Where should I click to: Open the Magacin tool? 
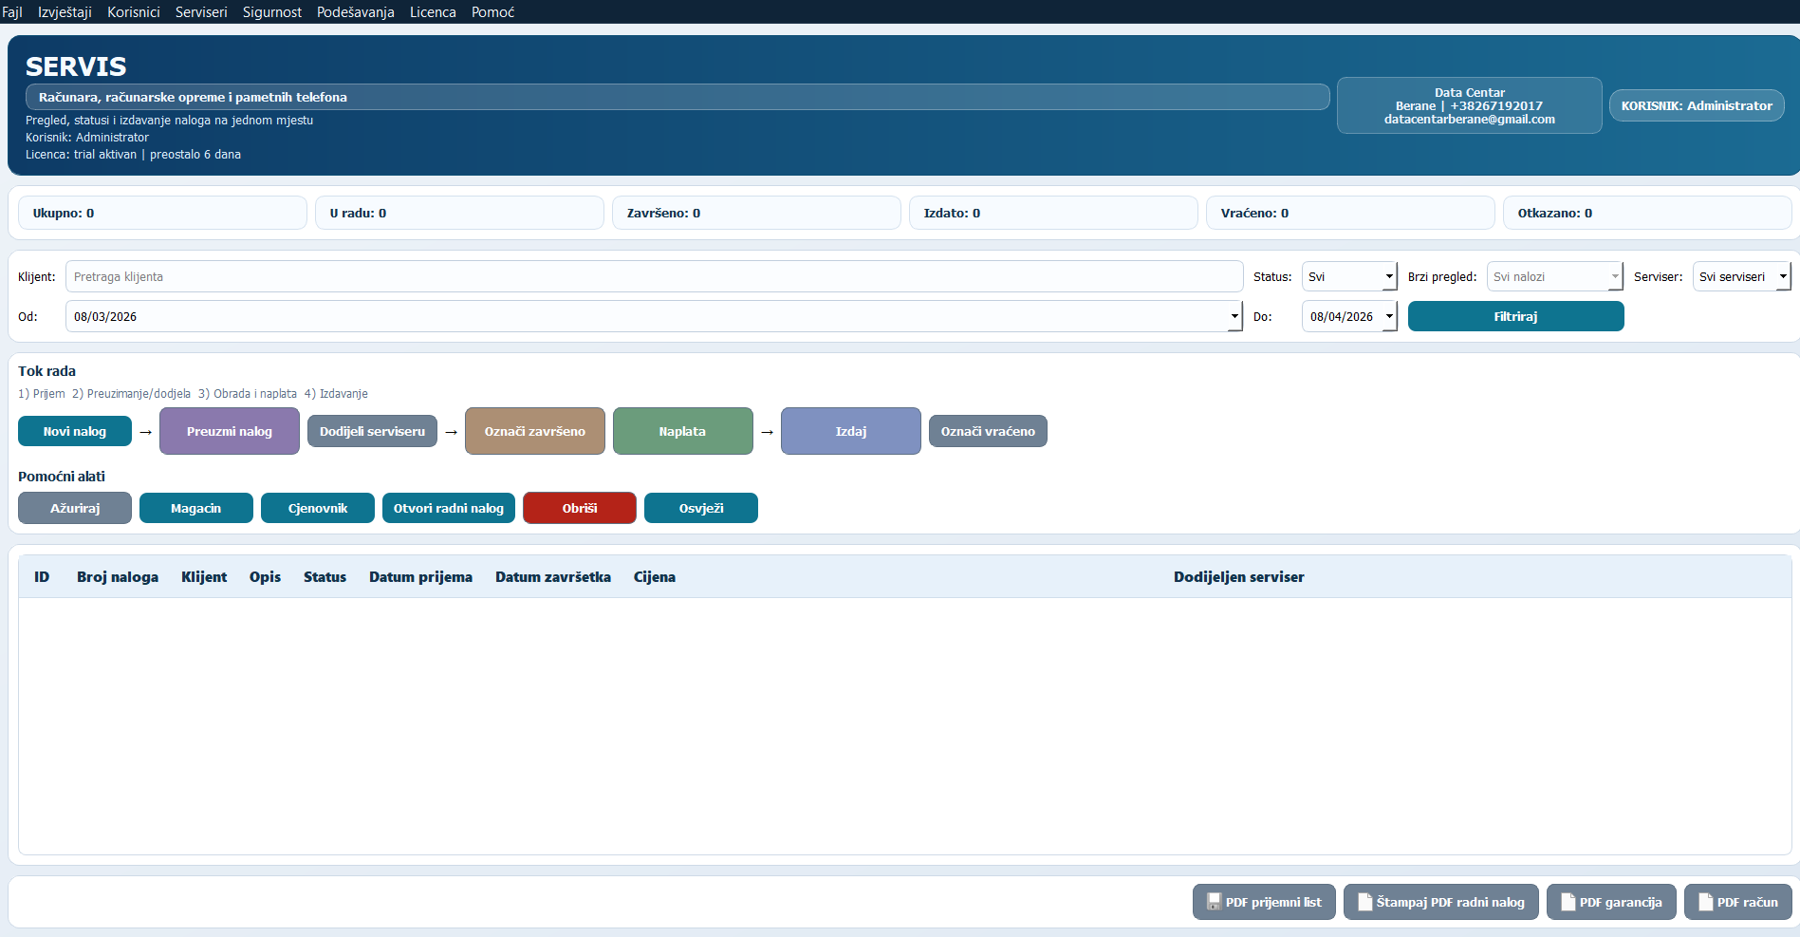[x=195, y=508]
